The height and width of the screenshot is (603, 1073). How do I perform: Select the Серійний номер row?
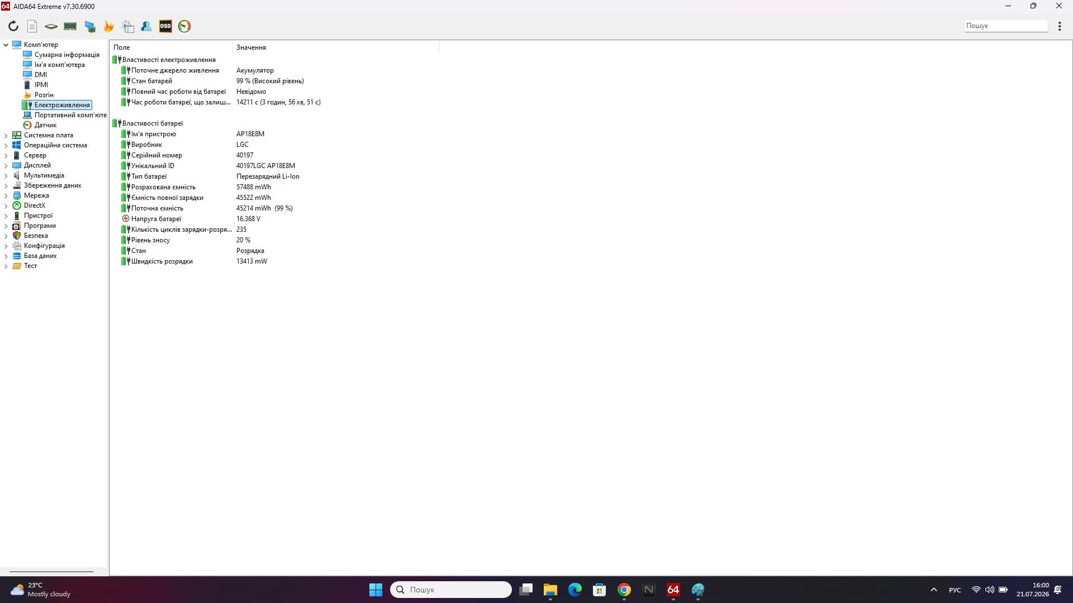tap(274, 155)
